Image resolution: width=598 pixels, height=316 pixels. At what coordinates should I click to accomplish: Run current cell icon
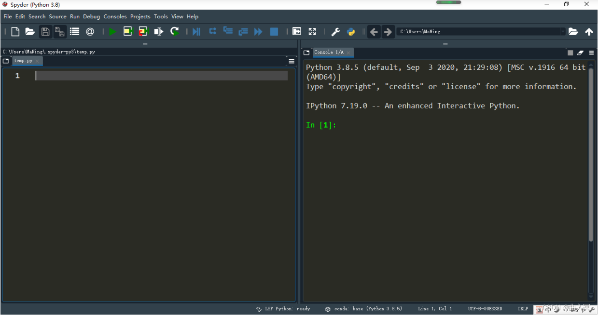click(128, 32)
